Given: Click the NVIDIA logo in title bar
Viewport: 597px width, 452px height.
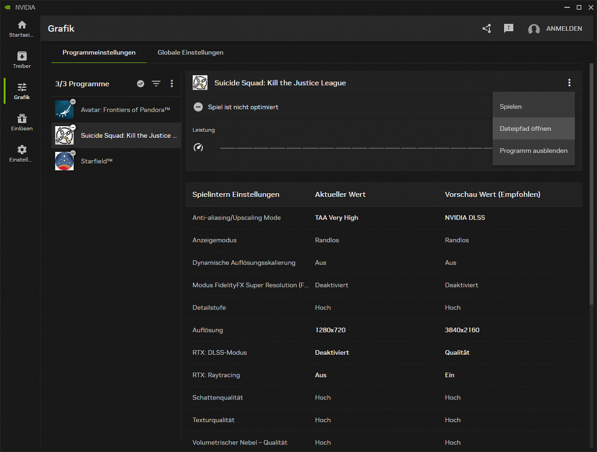Looking at the screenshot, I should coord(7,7).
